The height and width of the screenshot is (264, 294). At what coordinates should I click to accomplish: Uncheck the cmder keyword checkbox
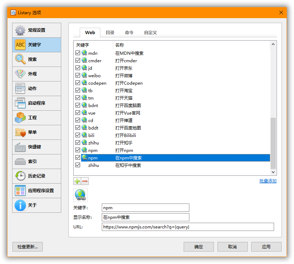click(78, 60)
